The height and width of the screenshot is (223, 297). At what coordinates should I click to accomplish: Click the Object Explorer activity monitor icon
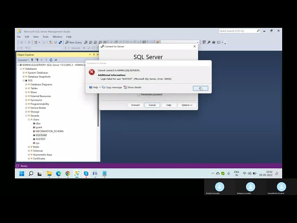coord(56,60)
